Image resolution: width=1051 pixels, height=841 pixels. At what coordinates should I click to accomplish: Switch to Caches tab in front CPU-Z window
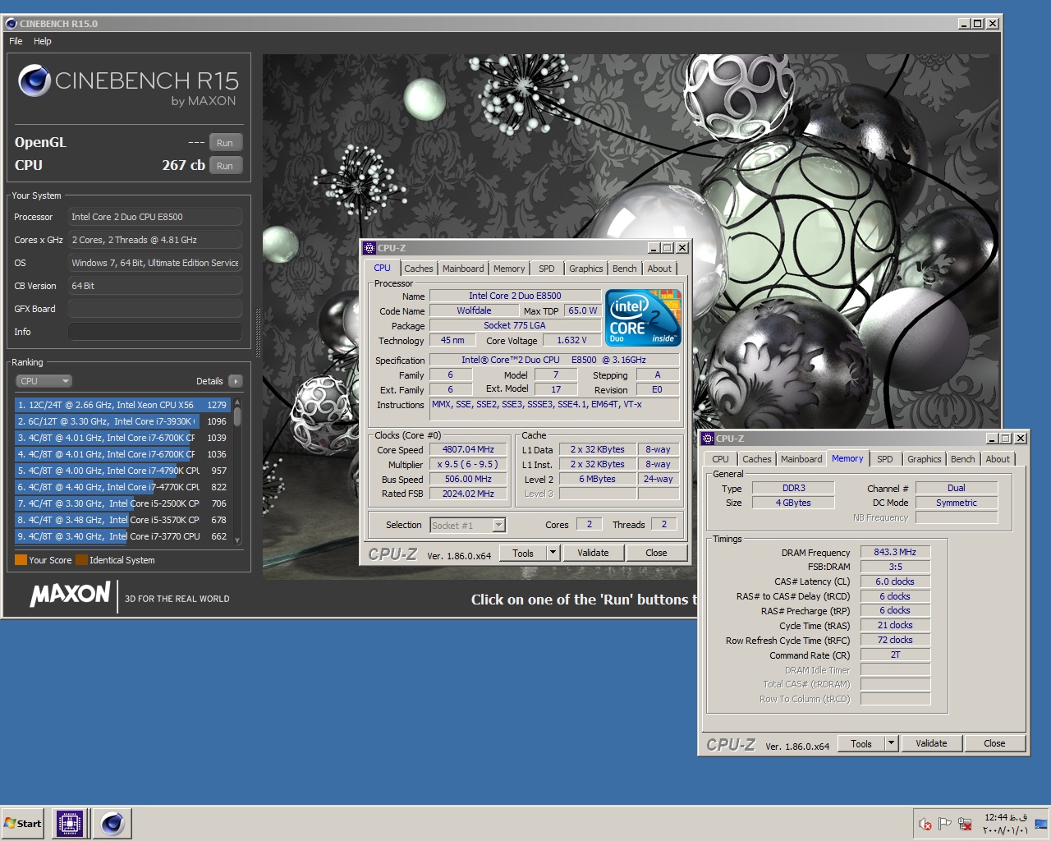pos(418,269)
